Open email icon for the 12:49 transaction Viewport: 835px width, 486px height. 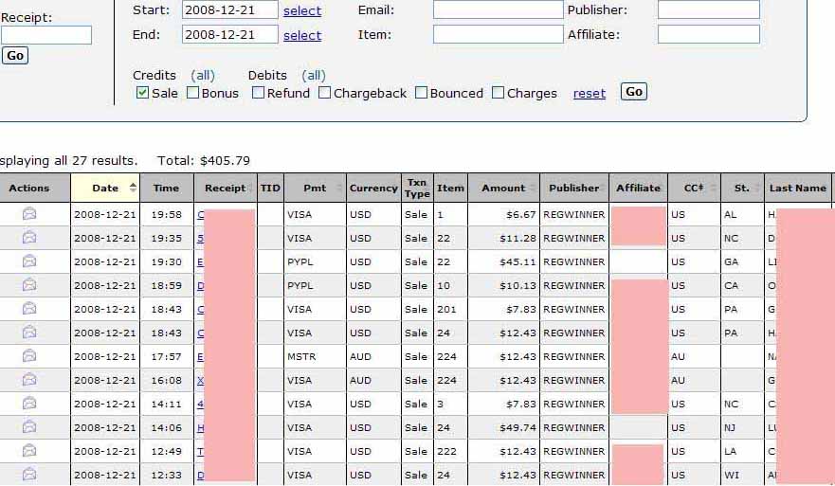29,451
